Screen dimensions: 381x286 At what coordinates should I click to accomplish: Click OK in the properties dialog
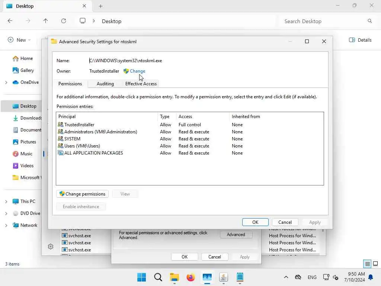[185, 257]
